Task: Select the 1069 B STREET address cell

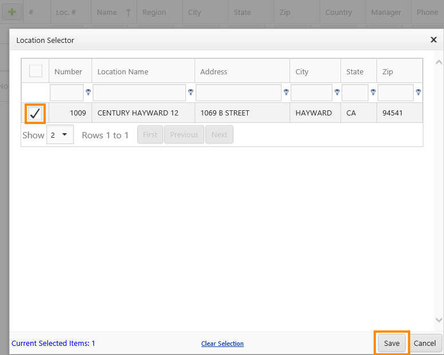Action: pos(225,113)
